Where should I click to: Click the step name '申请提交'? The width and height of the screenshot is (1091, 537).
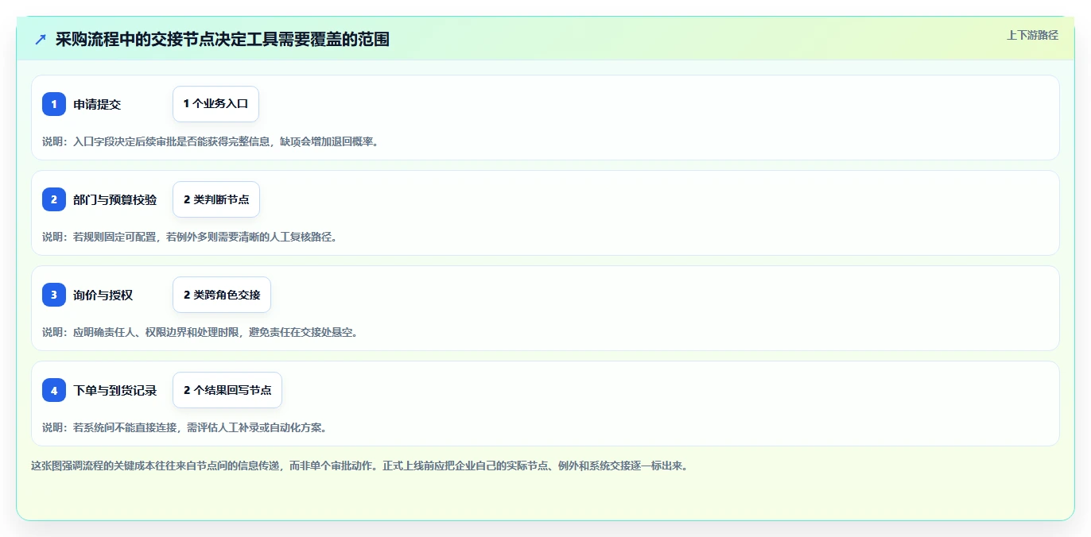tap(97, 104)
